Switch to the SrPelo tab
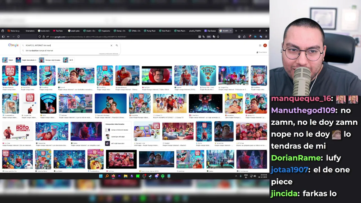The width and height of the screenshot is (361, 203). (x=135, y=31)
